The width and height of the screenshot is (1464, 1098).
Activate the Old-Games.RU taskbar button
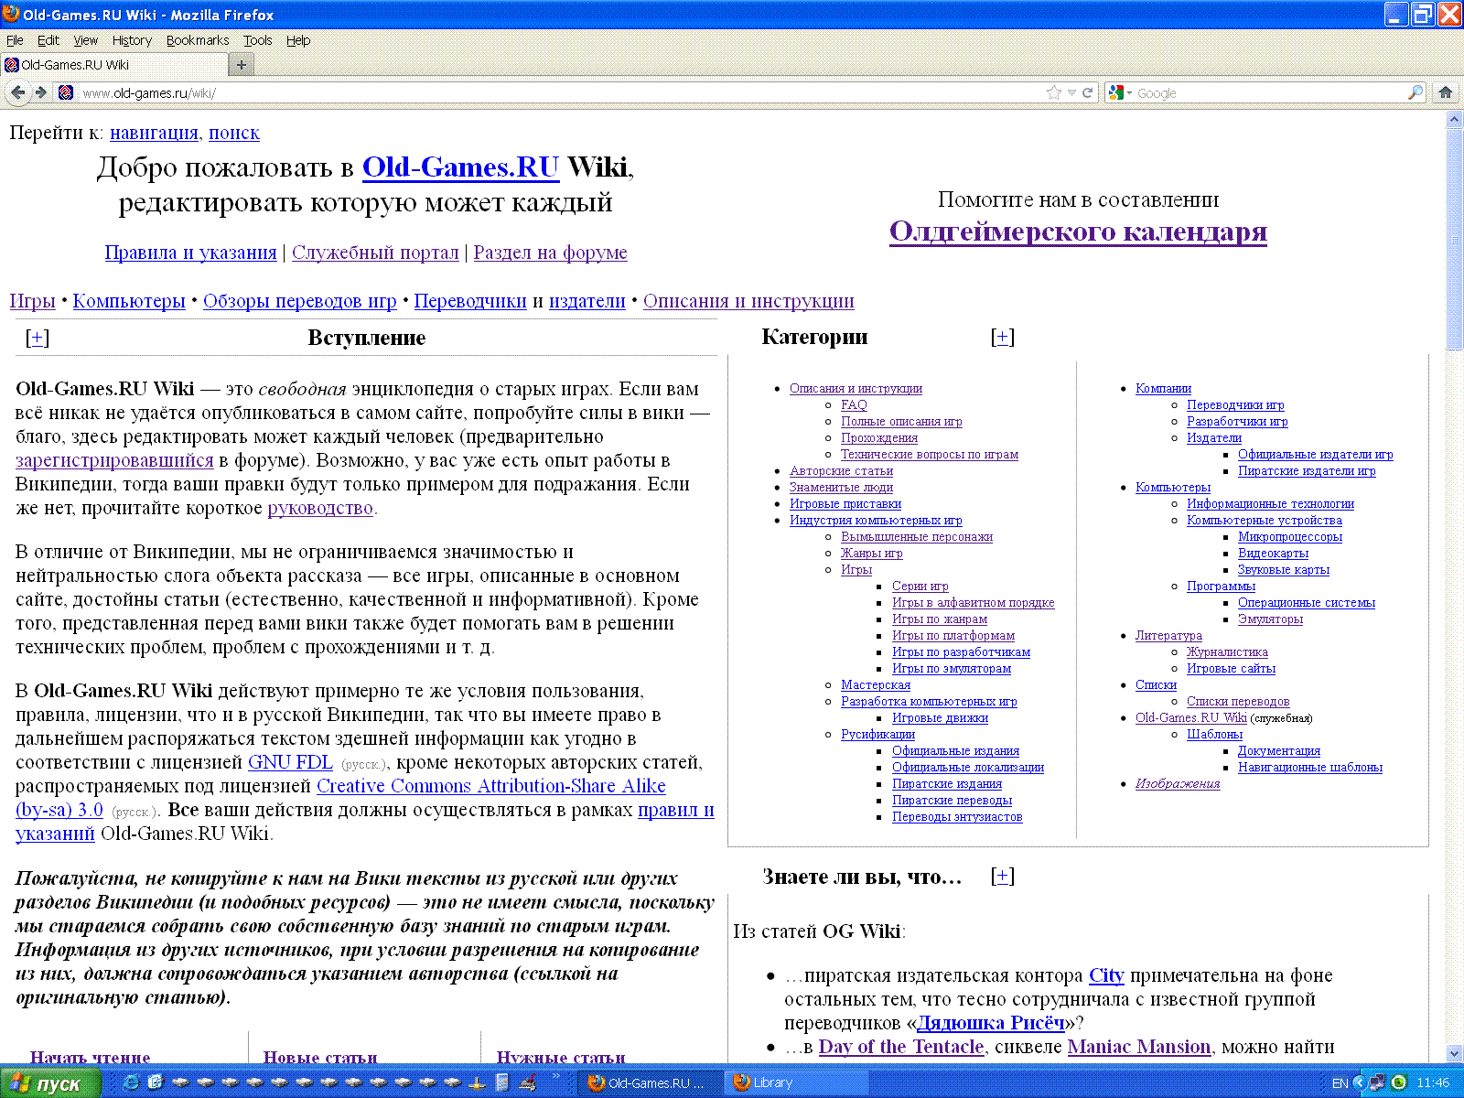pos(650,1082)
